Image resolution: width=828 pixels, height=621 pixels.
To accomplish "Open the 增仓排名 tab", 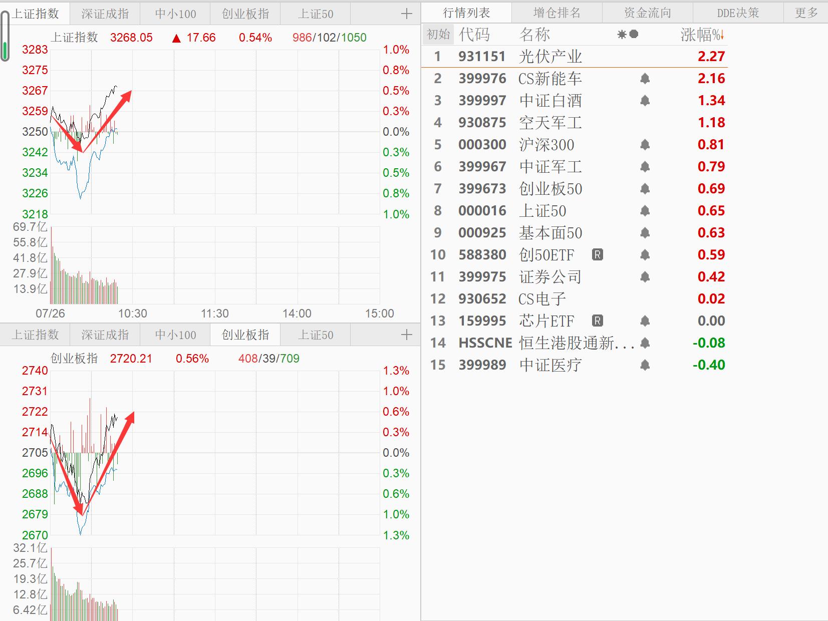I will point(557,13).
